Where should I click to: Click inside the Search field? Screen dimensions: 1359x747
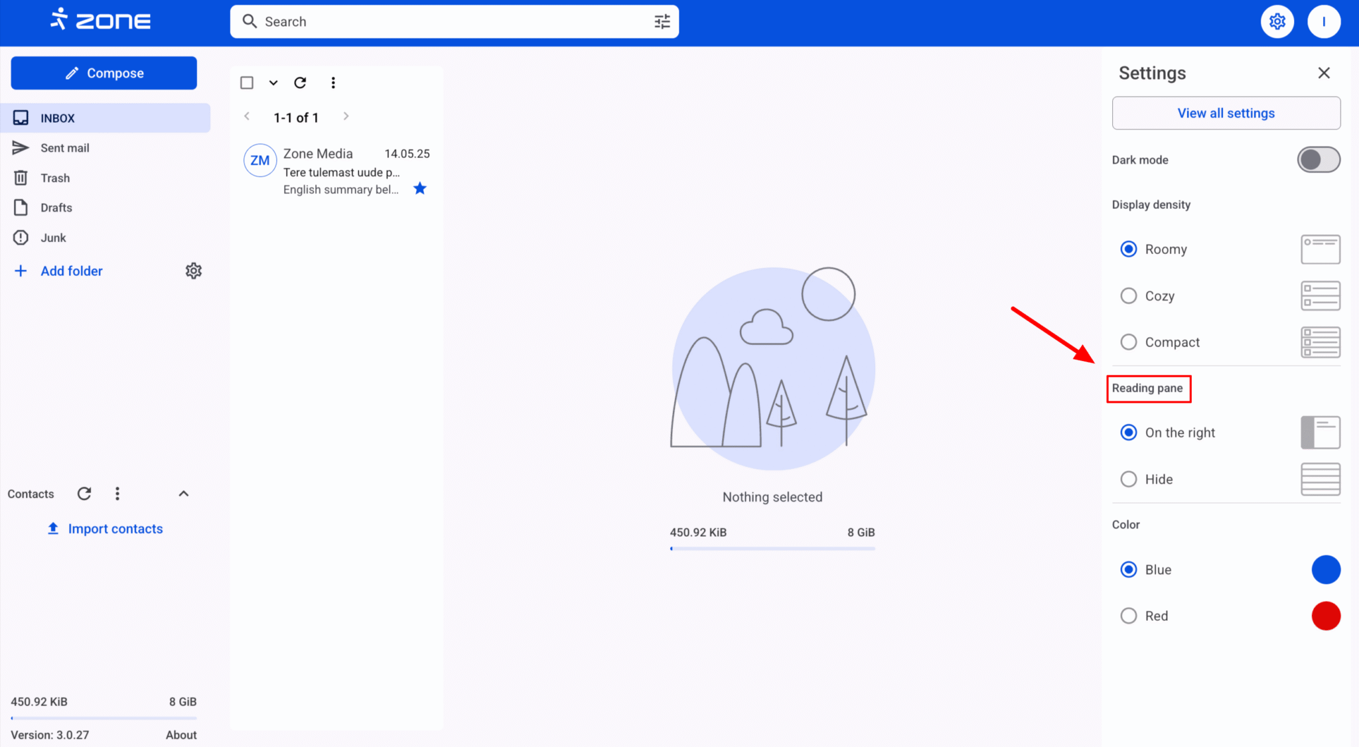[x=431, y=21]
